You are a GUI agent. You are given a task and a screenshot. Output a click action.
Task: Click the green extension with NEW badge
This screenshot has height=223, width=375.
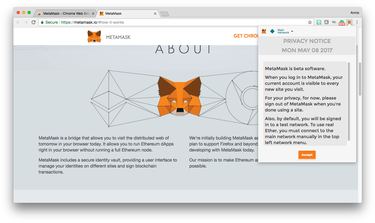coord(342,23)
